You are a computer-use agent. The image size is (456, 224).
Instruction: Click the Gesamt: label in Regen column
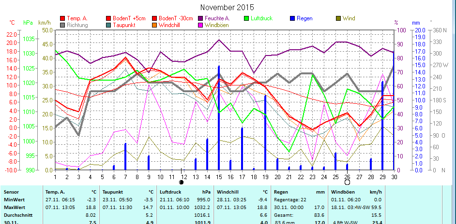pyautogui.click(x=283, y=215)
